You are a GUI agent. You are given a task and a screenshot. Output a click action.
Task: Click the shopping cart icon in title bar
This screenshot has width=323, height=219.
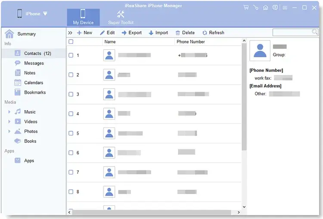tap(246, 7)
